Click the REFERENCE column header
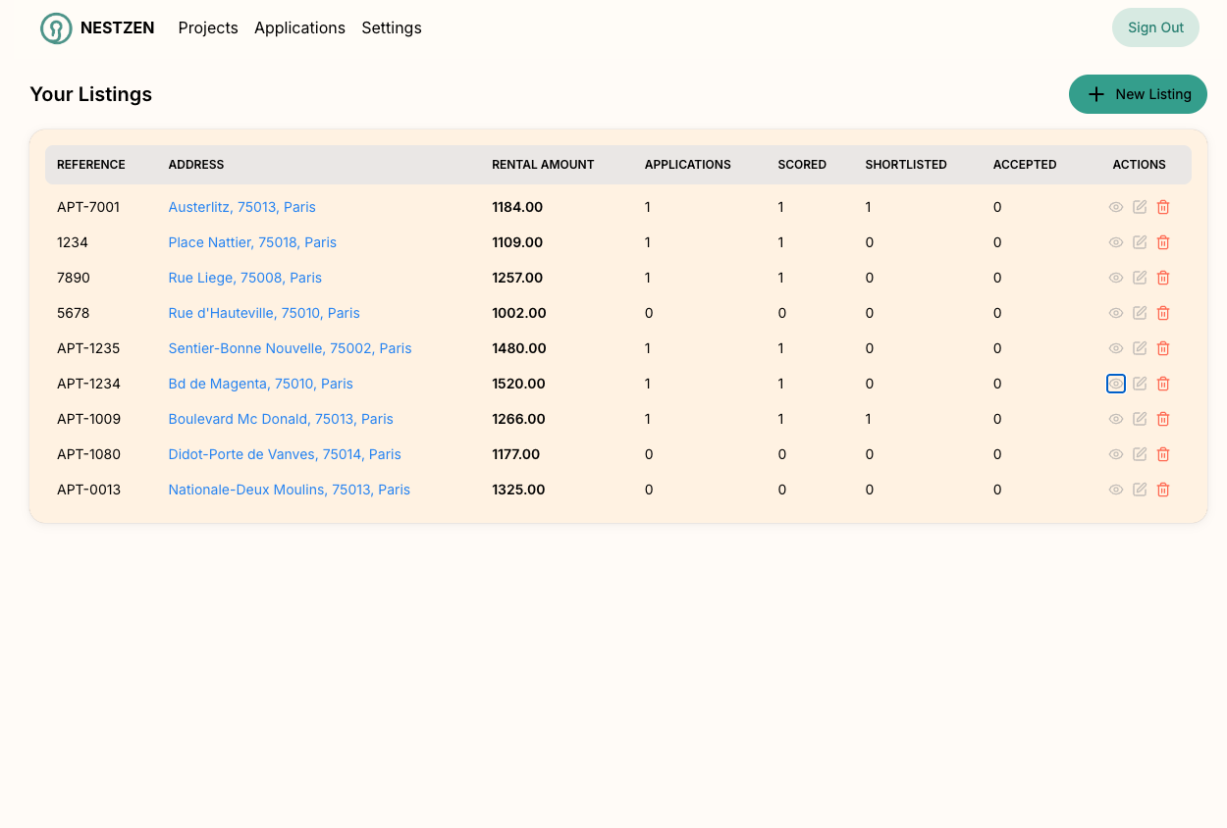The width and height of the screenshot is (1227, 828). [90, 165]
